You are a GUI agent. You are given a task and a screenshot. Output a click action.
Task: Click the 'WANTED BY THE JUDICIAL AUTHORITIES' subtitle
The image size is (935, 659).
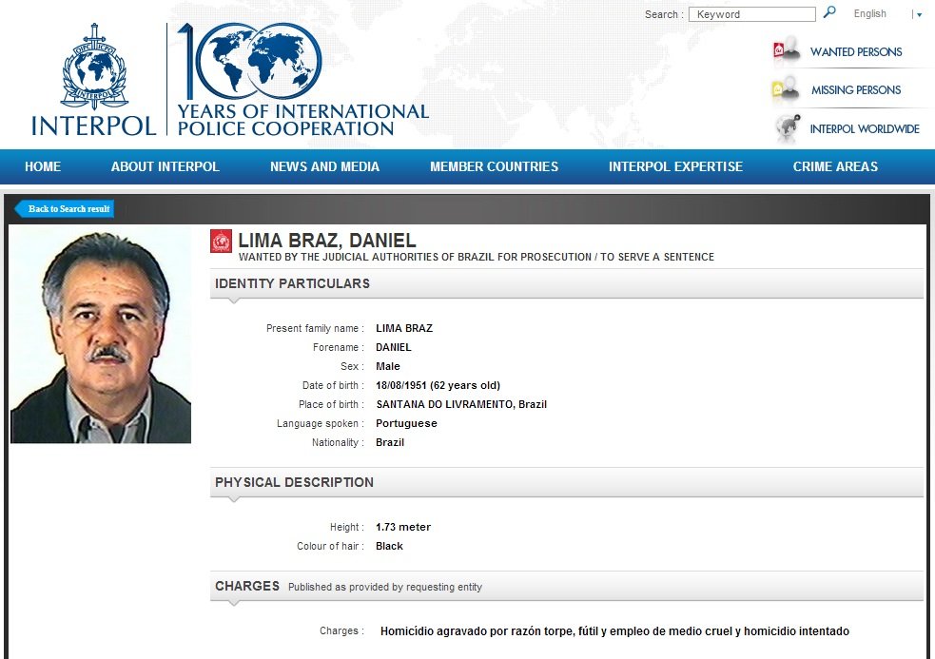tap(476, 257)
